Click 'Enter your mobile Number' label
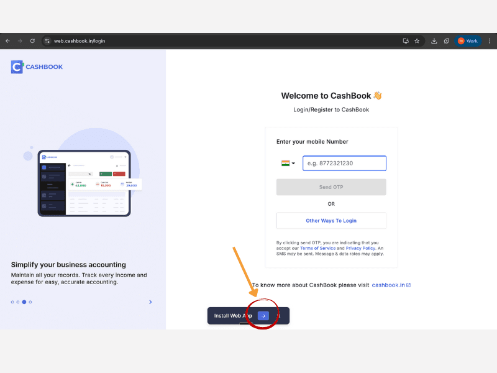 pyautogui.click(x=312, y=142)
